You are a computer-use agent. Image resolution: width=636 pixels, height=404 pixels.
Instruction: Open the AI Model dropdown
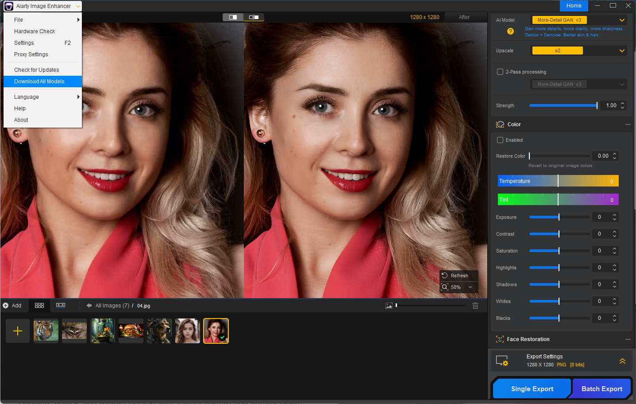click(579, 20)
